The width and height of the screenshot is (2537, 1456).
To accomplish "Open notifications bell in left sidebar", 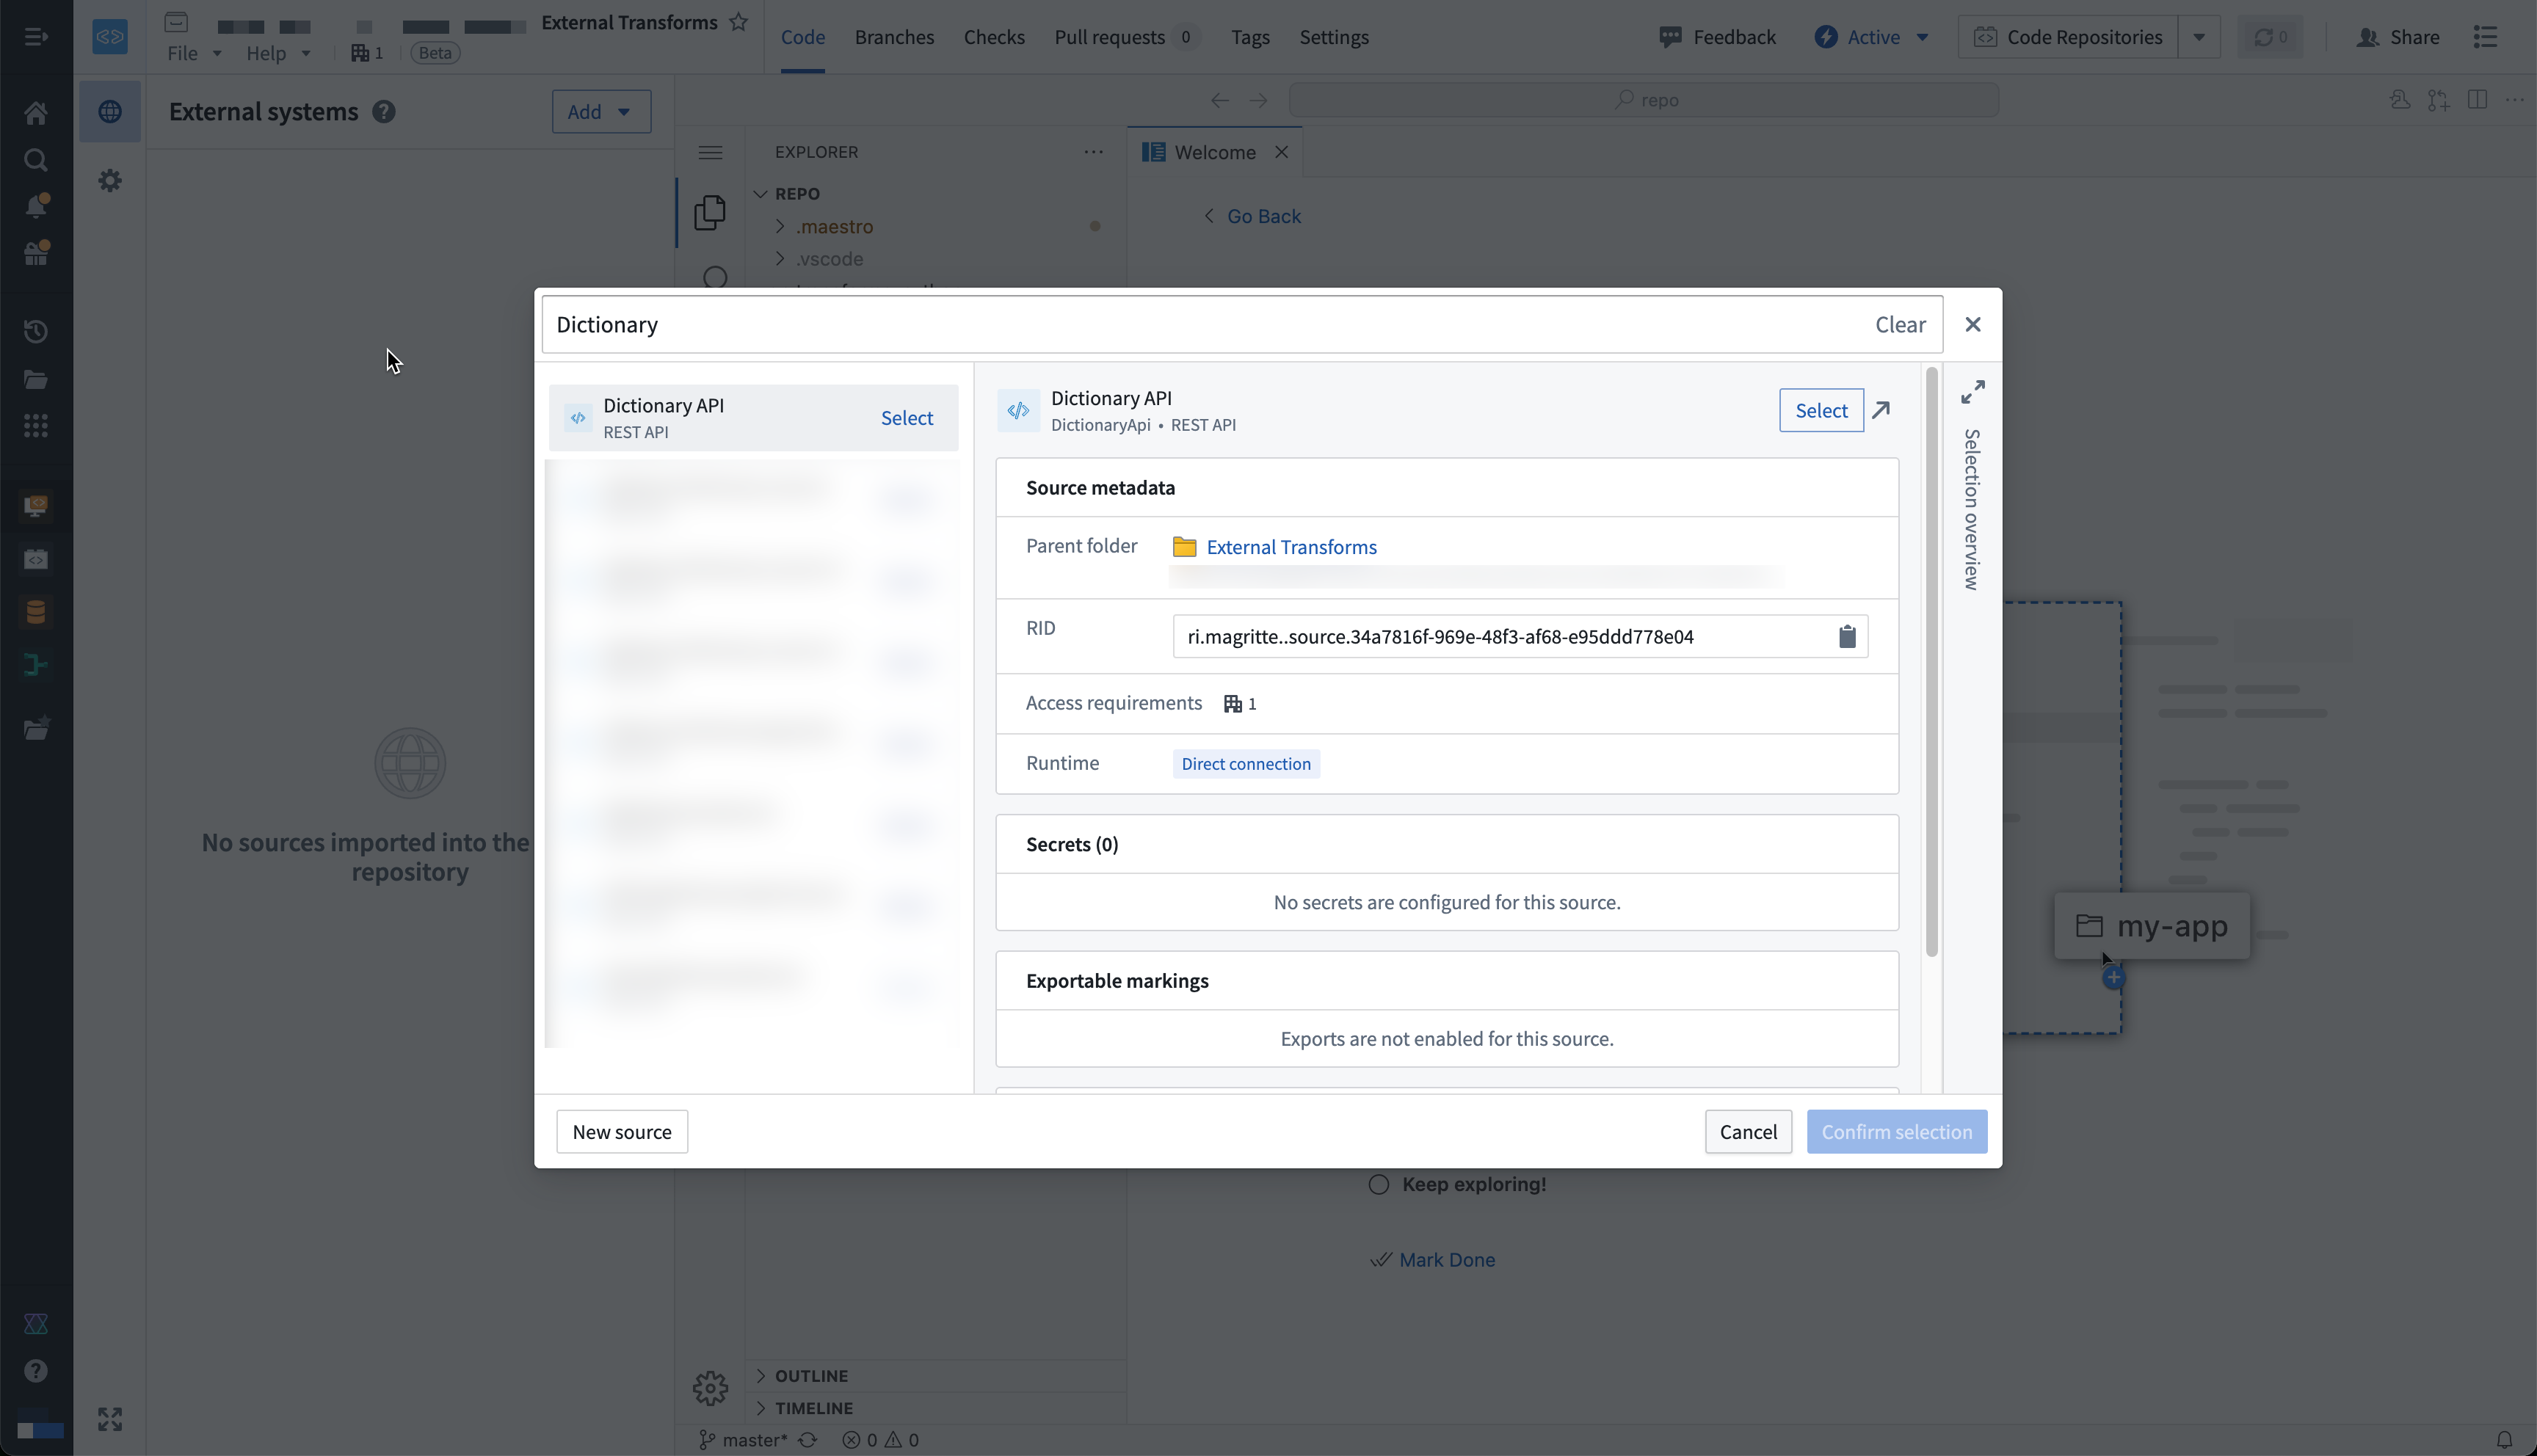I will click(36, 206).
